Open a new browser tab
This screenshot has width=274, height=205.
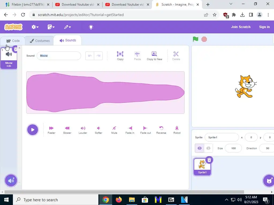[x=208, y=5]
